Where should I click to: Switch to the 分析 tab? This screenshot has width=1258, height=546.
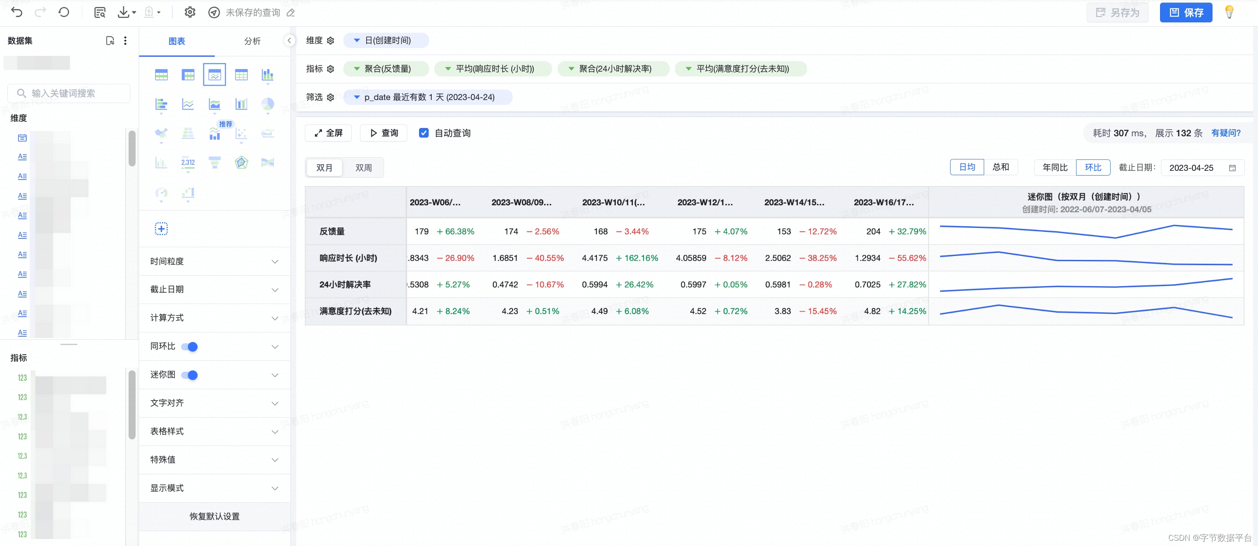pyautogui.click(x=252, y=41)
